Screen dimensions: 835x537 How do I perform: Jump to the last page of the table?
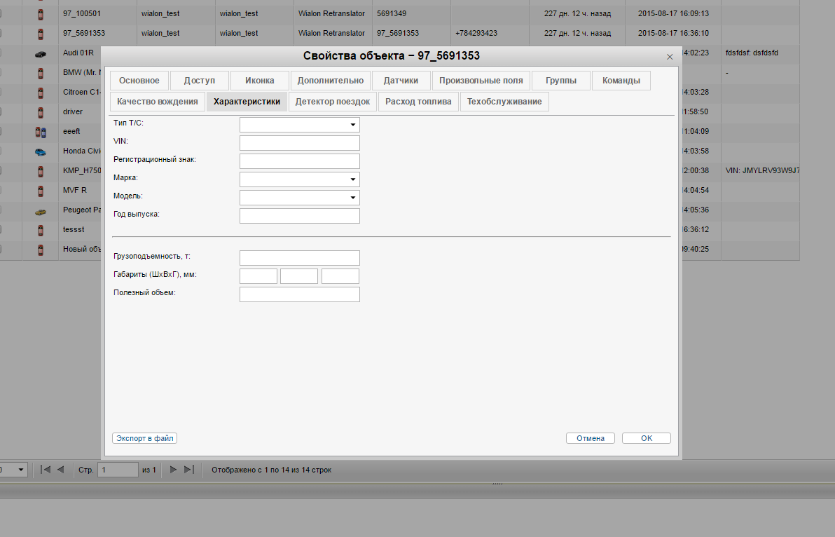pyautogui.click(x=188, y=470)
